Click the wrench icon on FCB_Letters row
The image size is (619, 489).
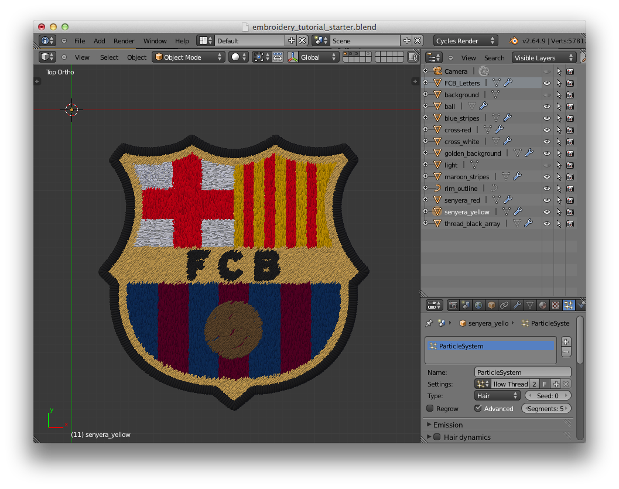[x=508, y=83]
